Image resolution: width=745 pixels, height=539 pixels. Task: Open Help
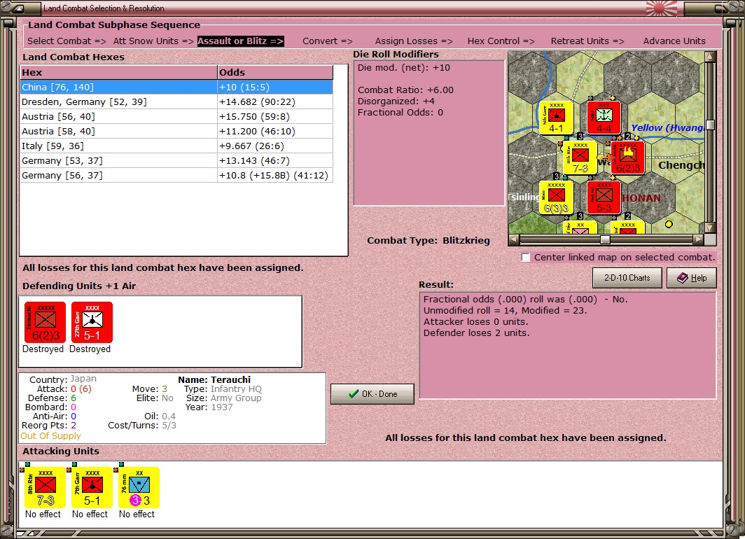691,278
